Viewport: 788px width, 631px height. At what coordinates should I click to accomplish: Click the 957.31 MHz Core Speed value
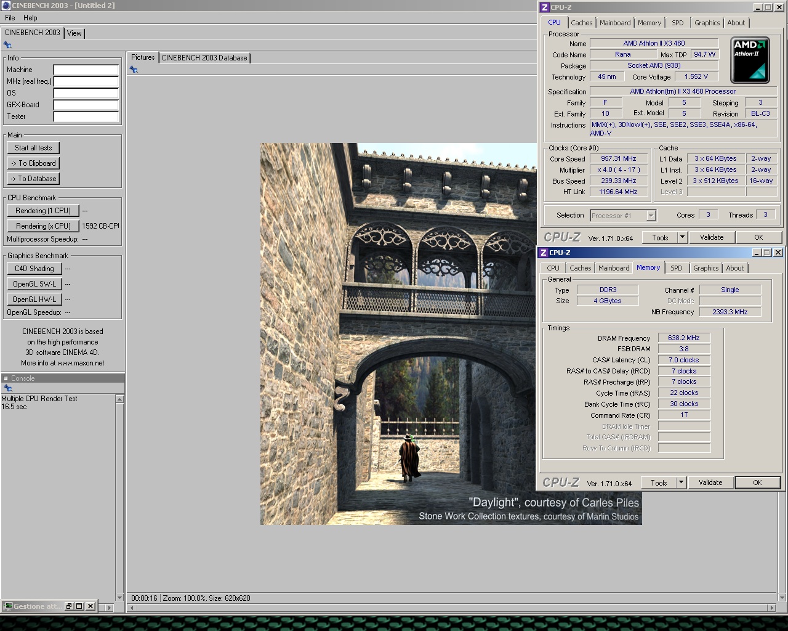pyautogui.click(x=619, y=159)
